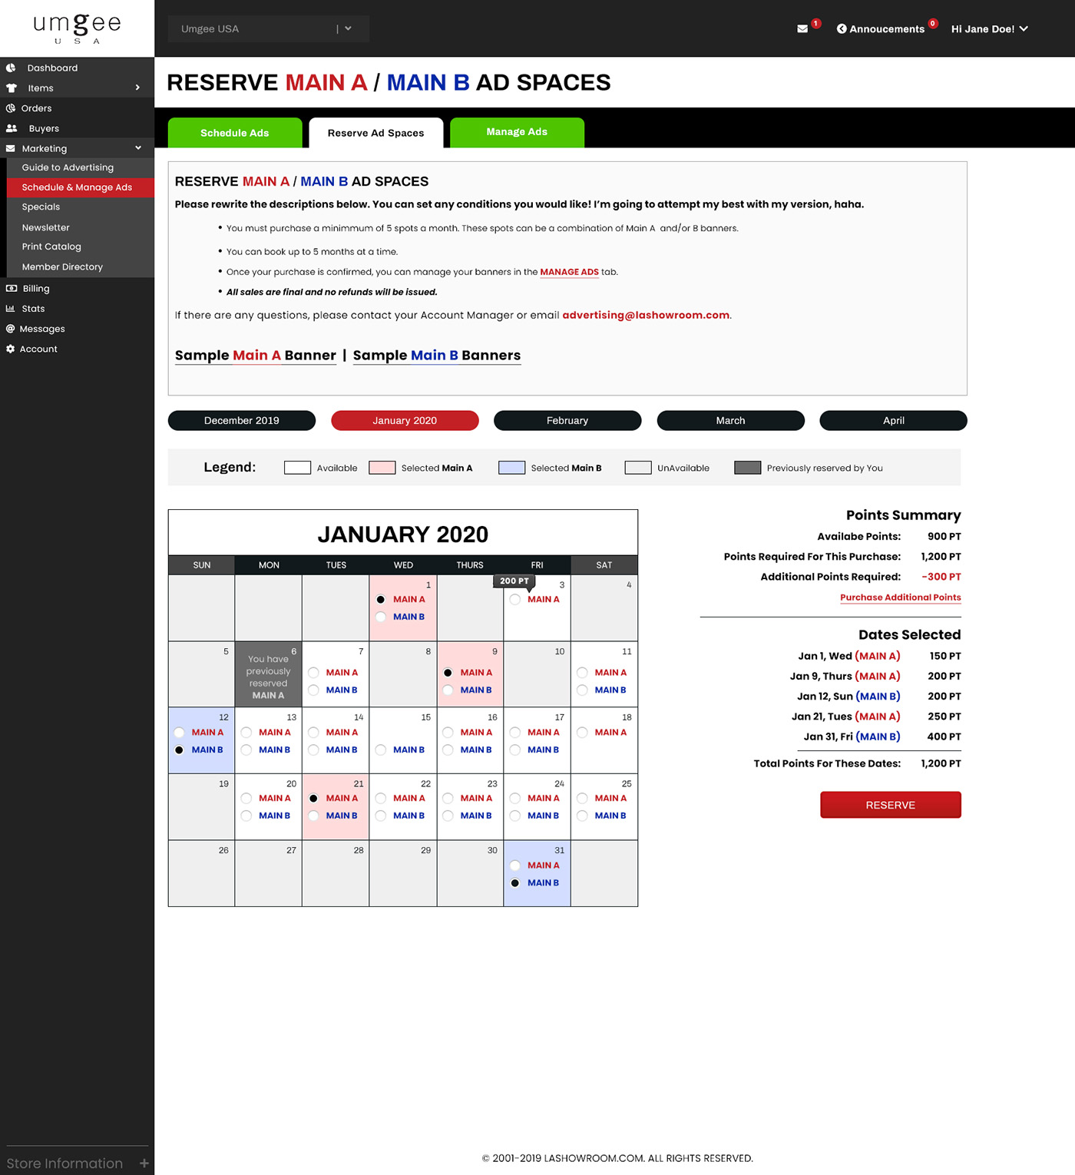This screenshot has width=1075, height=1175.
Task: Open the Purchase Additional Points link
Action: click(900, 597)
